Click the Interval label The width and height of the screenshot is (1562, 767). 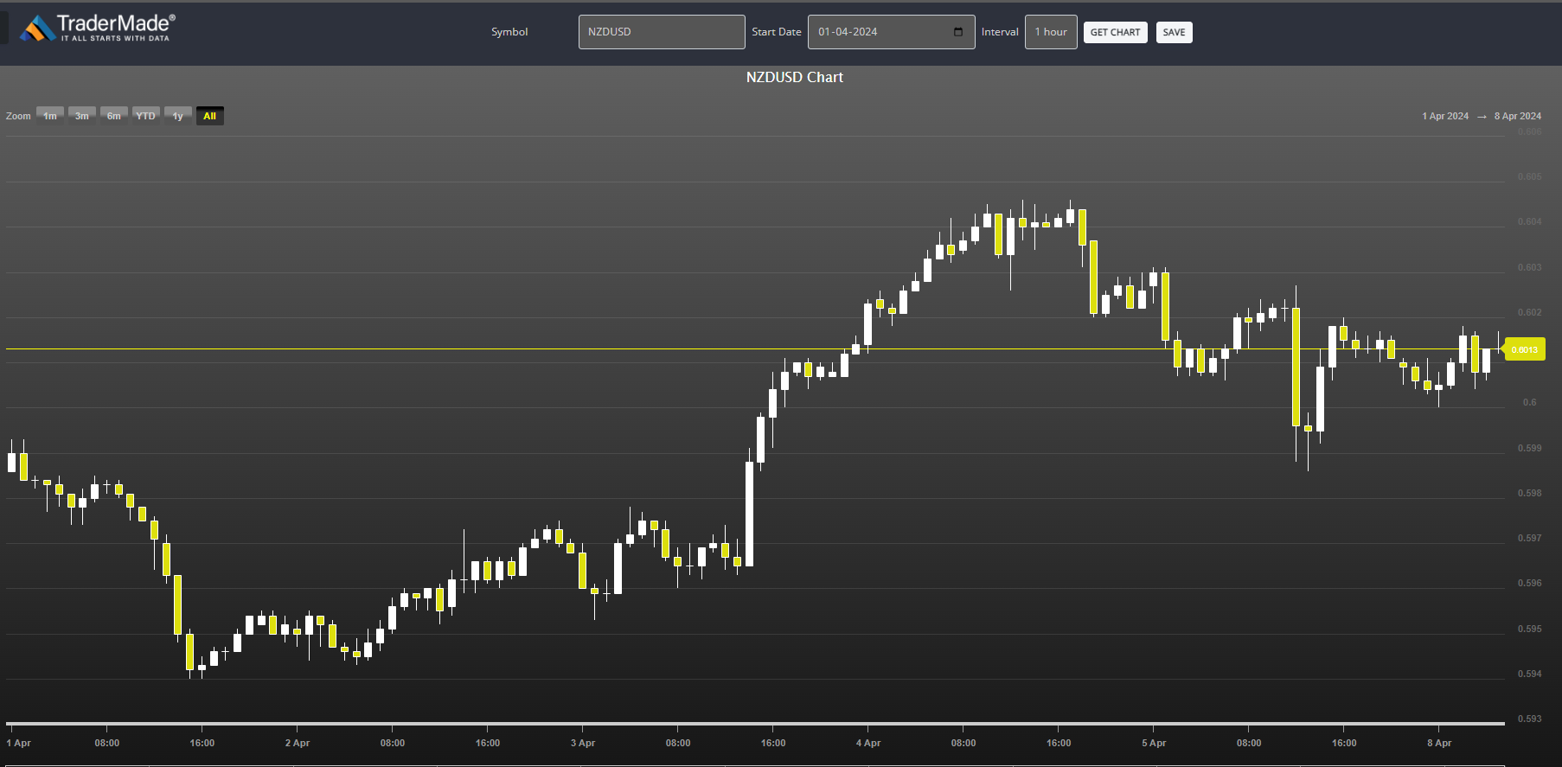tap(1000, 32)
